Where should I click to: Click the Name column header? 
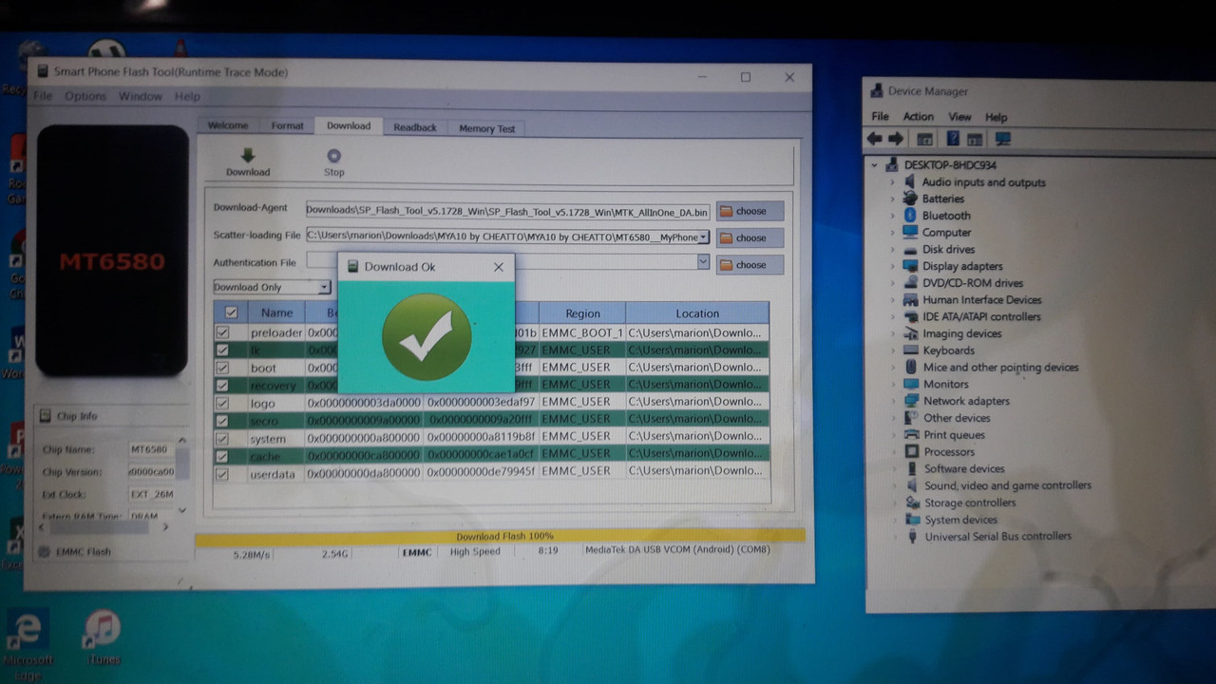(276, 312)
